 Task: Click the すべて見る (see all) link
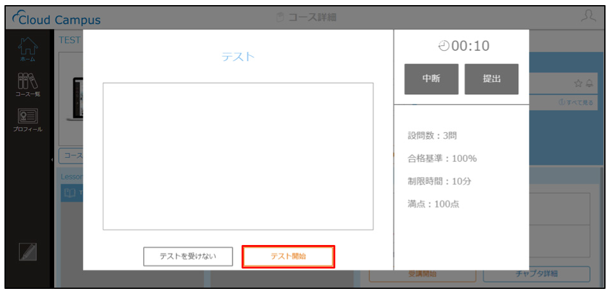pos(576,102)
